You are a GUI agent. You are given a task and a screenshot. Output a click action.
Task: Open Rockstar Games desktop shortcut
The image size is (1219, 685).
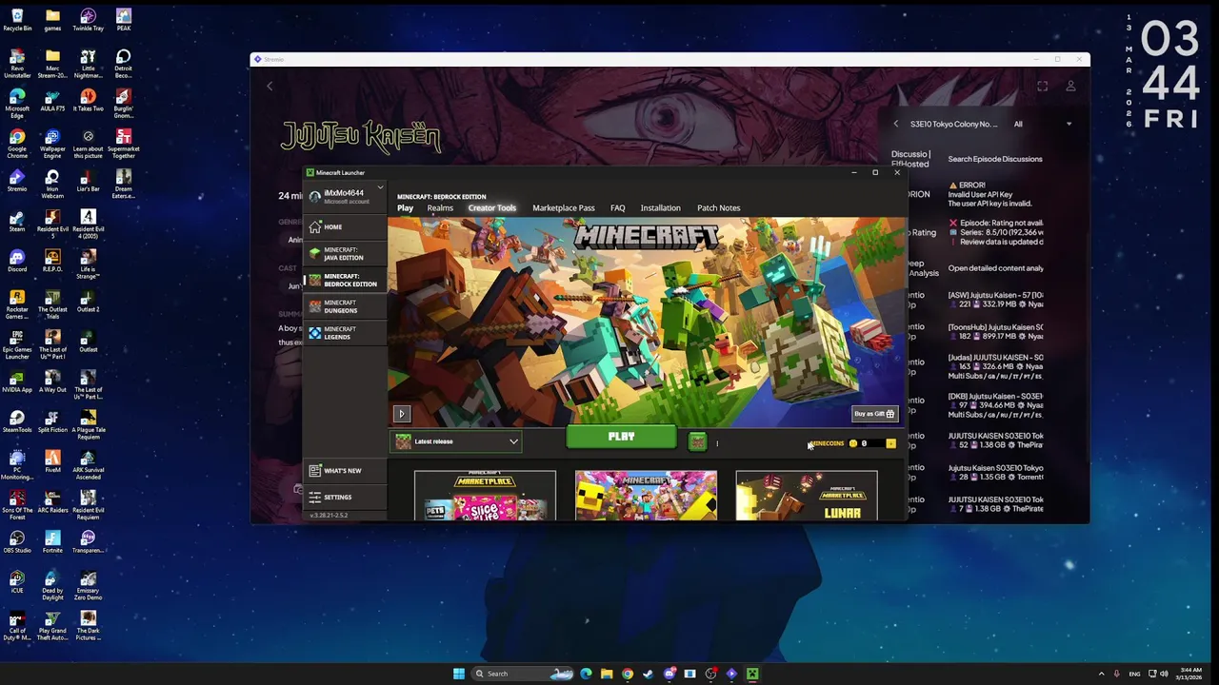(x=17, y=302)
